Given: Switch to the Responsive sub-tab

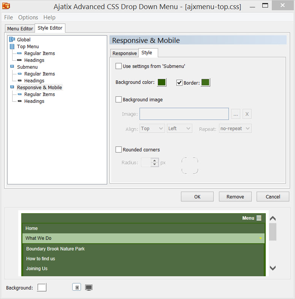Looking at the screenshot, I should (125, 53).
